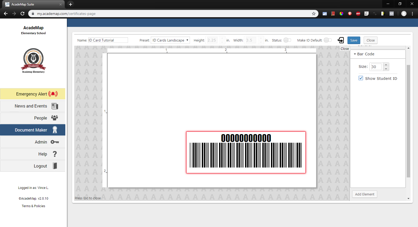The width and height of the screenshot is (418, 227).
Task: Open the Admin section
Action: 33,142
